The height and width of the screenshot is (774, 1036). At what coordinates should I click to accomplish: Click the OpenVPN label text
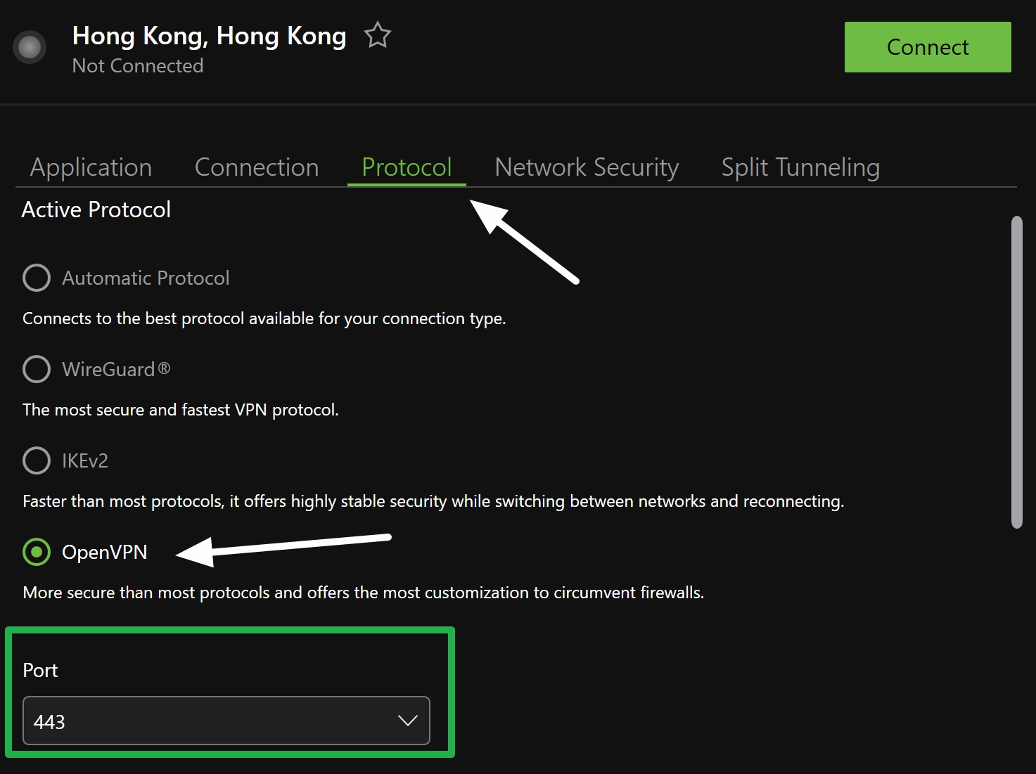pyautogui.click(x=105, y=553)
